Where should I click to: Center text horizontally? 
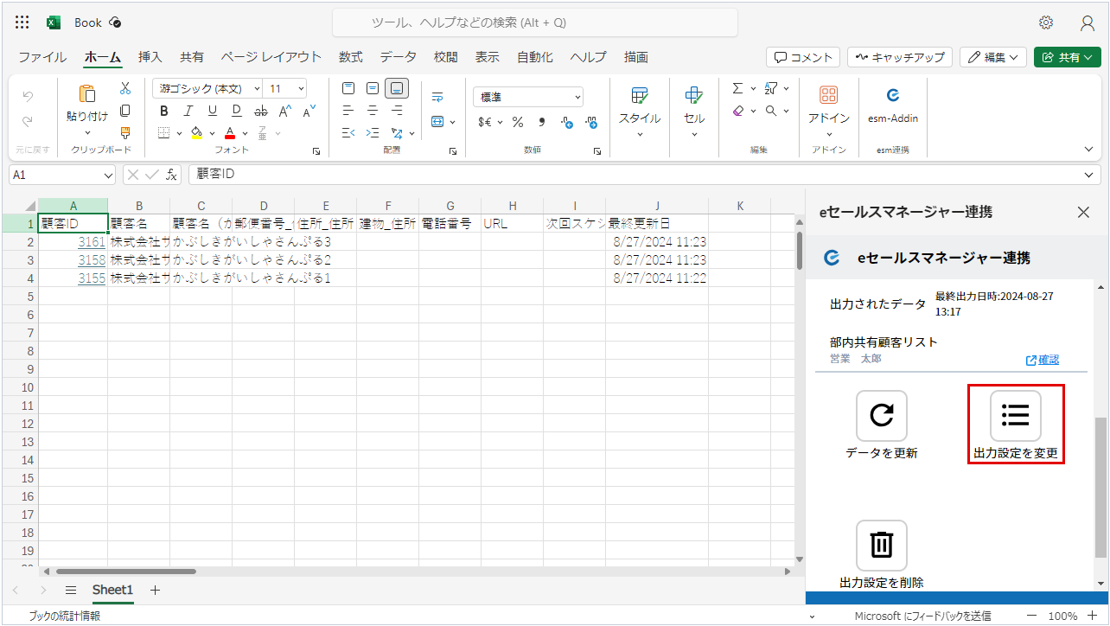pos(373,111)
